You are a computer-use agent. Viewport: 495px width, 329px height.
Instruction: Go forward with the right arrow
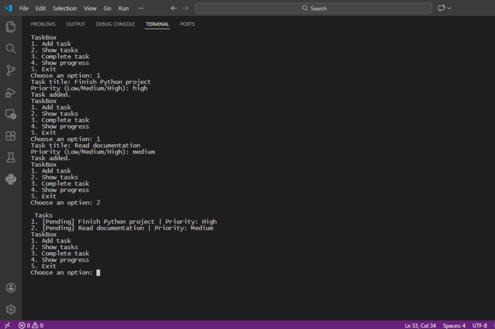pos(185,8)
